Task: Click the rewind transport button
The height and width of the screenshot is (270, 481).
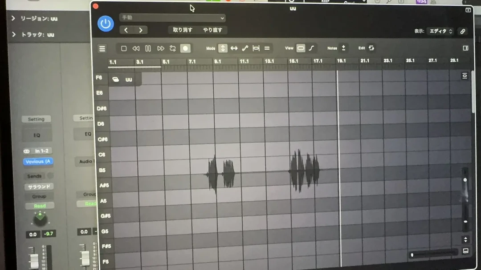Action: [x=136, y=48]
